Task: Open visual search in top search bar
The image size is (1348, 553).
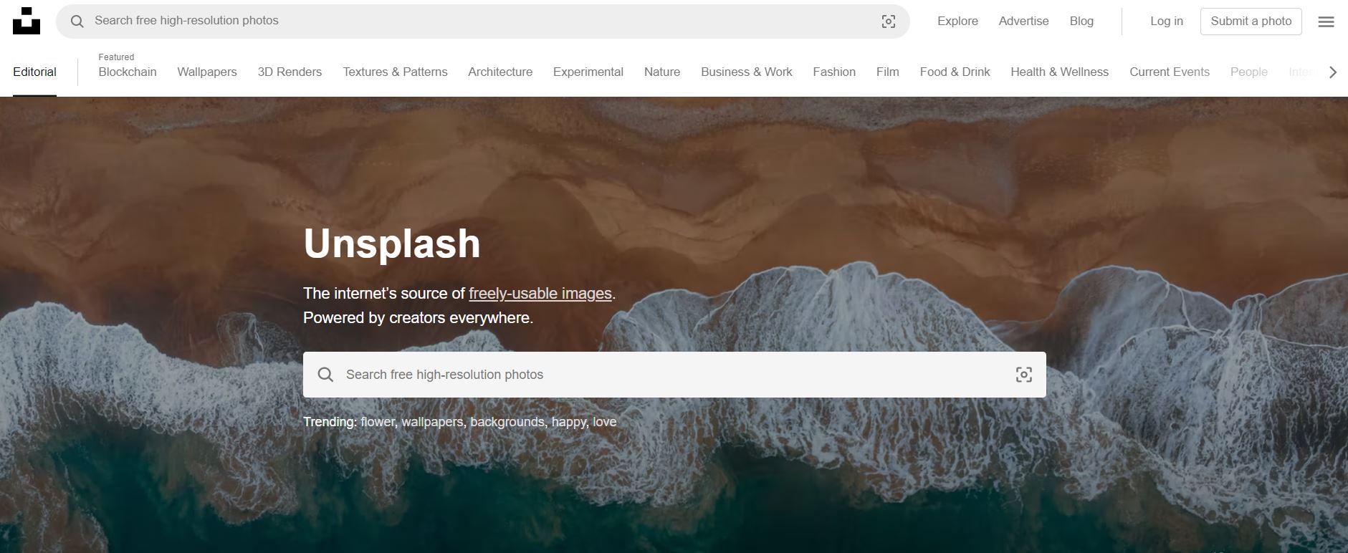Action: click(889, 21)
